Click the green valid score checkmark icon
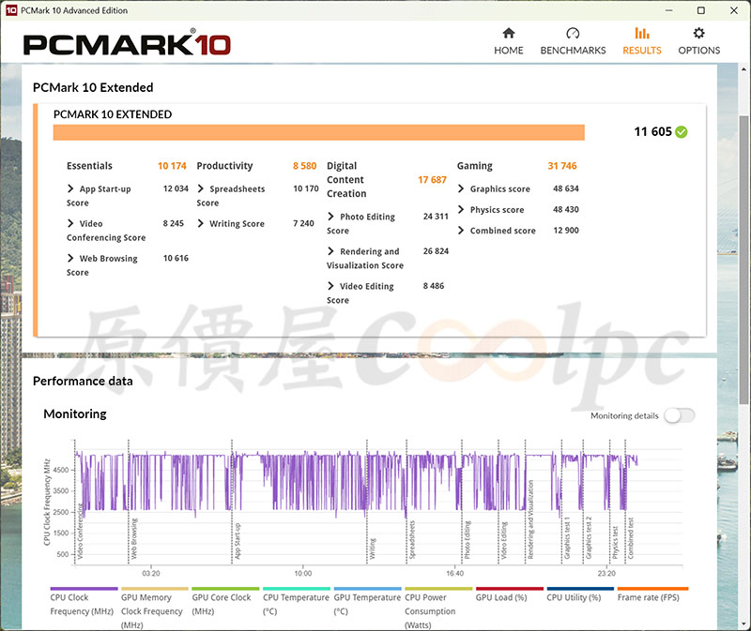 point(682,131)
